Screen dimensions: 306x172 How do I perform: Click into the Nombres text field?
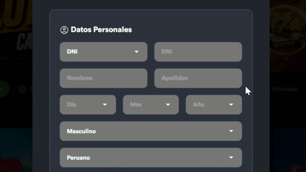(x=103, y=78)
